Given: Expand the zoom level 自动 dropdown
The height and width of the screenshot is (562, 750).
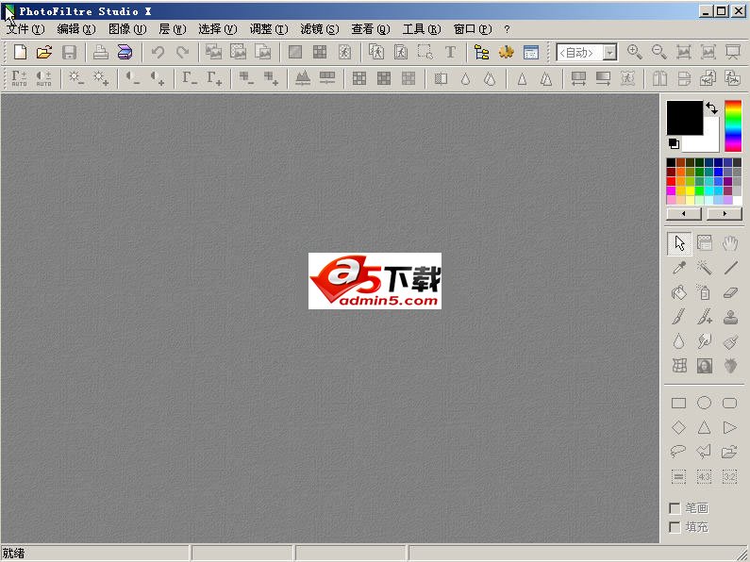Looking at the screenshot, I should (x=609, y=53).
